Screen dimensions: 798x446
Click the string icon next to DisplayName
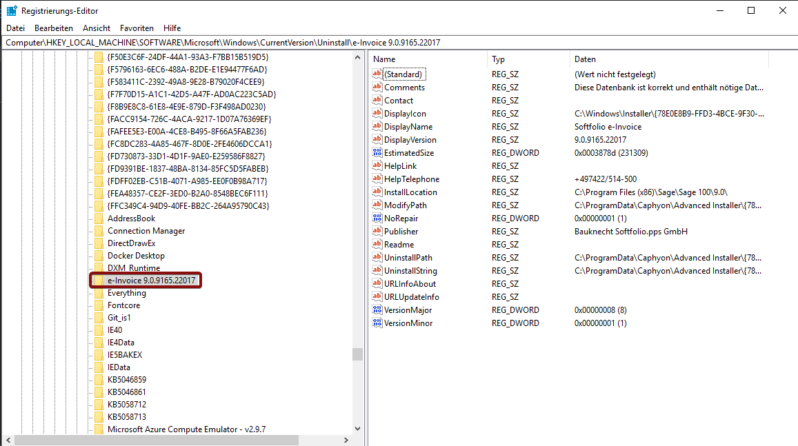click(x=377, y=127)
